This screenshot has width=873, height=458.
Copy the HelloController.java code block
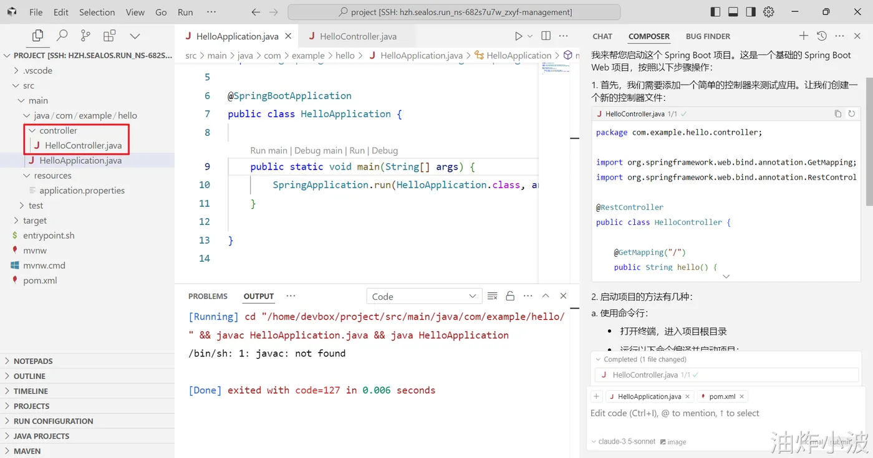pos(837,114)
